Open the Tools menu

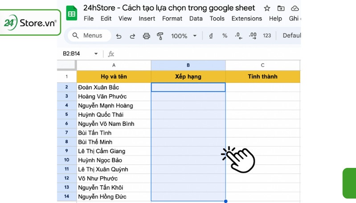pos(217,19)
